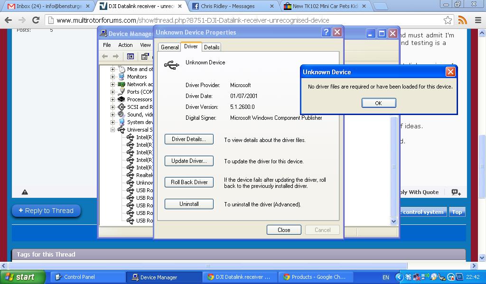Screen dimensions: 486x284
Task: Expand the Sound, video node
Action: click(113, 115)
